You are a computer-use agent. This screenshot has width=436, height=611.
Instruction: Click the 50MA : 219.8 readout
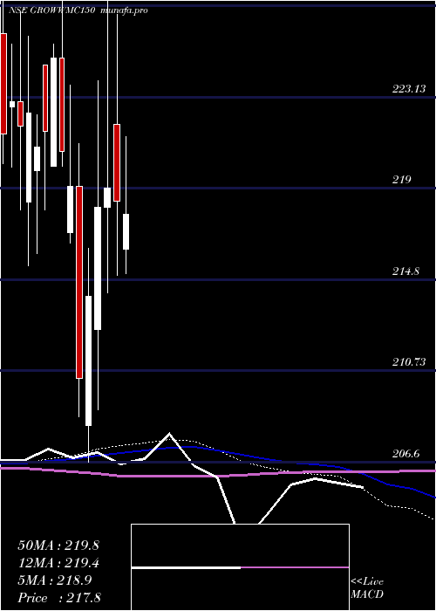[58, 546]
